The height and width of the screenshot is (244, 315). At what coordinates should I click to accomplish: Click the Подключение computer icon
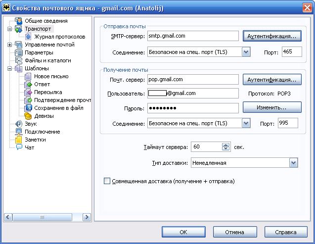(18, 132)
